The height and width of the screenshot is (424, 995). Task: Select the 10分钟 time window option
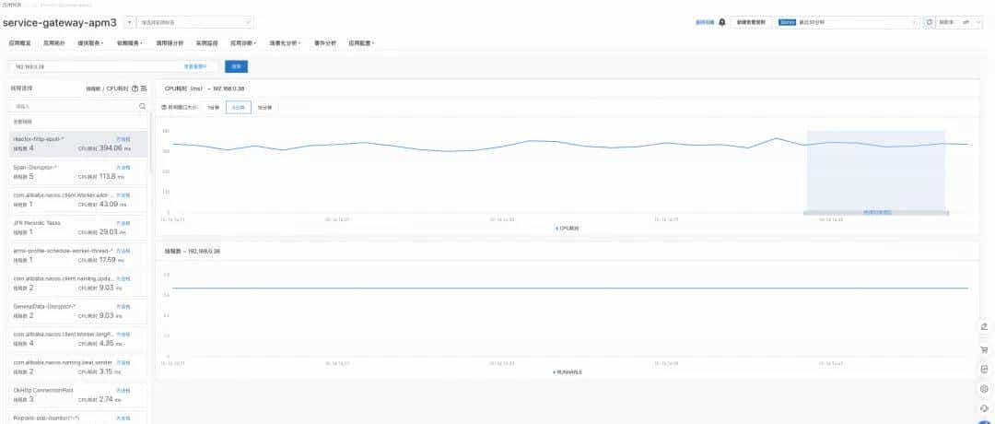[x=264, y=108]
